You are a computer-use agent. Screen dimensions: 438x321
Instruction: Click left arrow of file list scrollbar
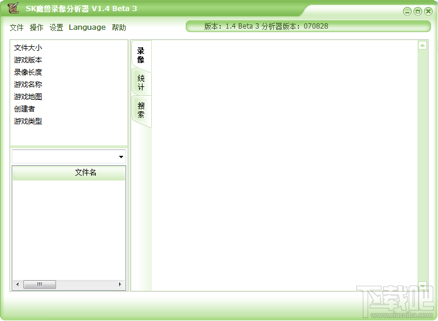tap(18, 284)
